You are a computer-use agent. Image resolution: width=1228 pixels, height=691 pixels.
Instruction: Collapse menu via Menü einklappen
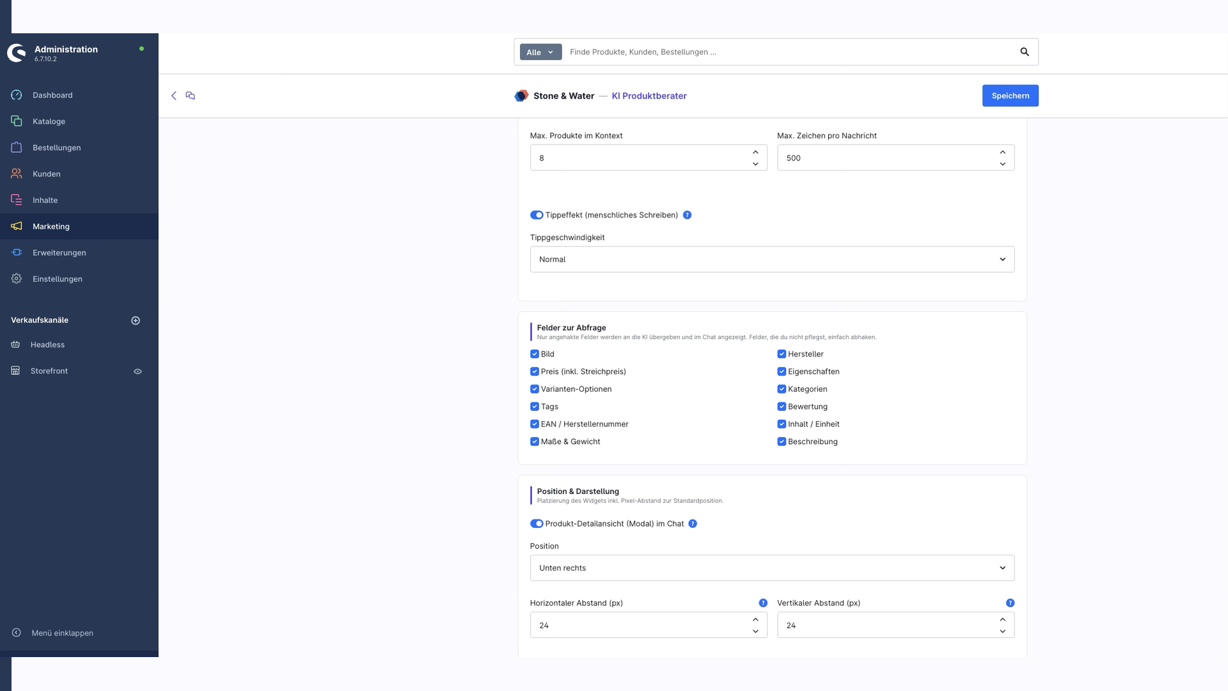tap(62, 633)
